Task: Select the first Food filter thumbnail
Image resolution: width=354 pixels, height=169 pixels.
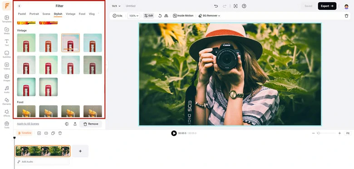Action: (x=26, y=111)
